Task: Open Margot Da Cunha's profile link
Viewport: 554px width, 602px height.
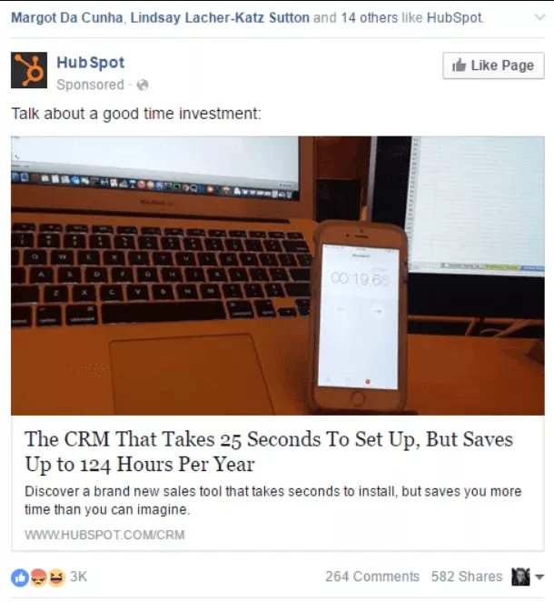Action: point(66,17)
